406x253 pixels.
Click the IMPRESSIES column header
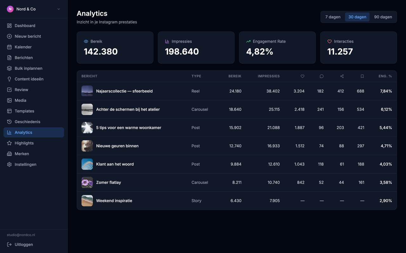(x=269, y=76)
